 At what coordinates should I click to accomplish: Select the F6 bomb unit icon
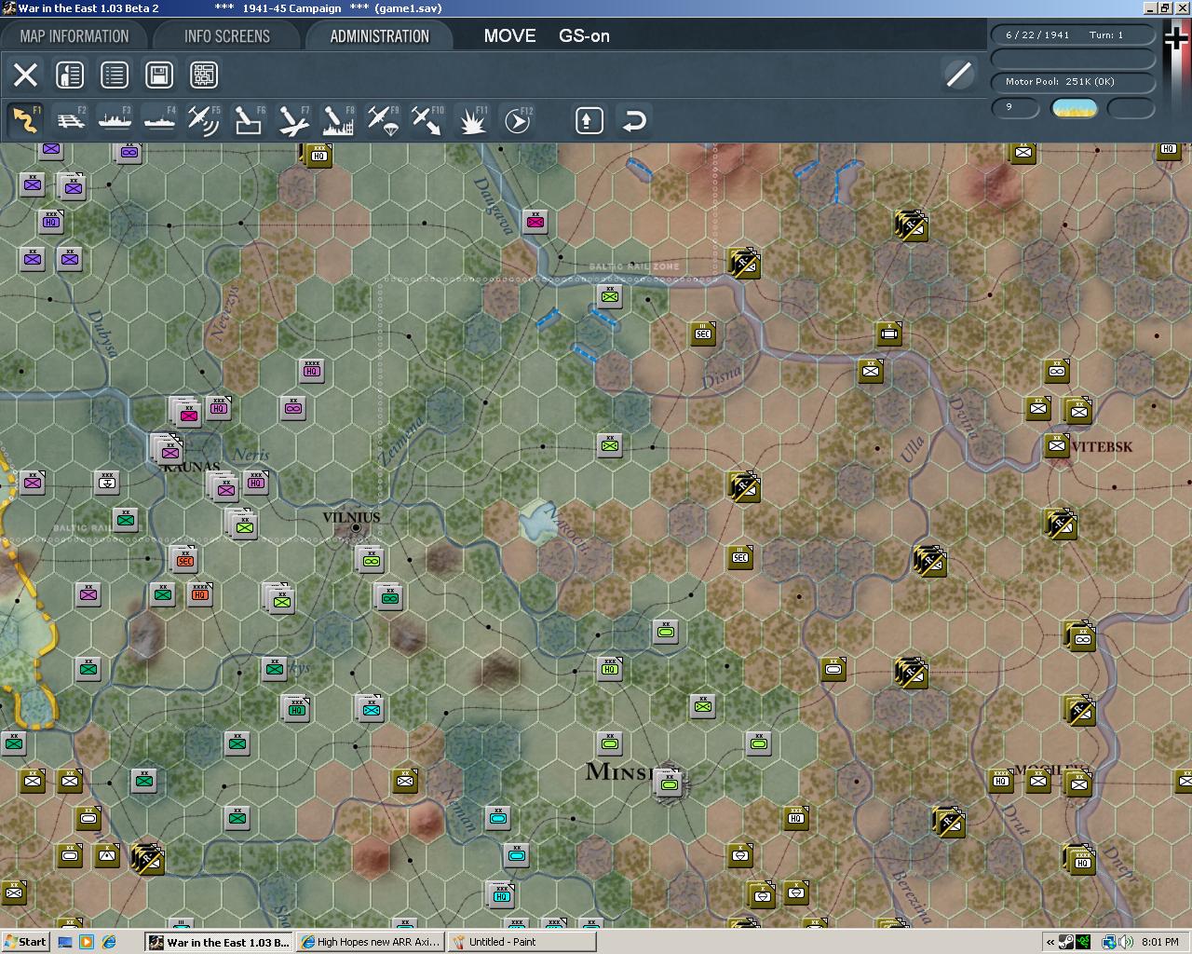tap(249, 120)
